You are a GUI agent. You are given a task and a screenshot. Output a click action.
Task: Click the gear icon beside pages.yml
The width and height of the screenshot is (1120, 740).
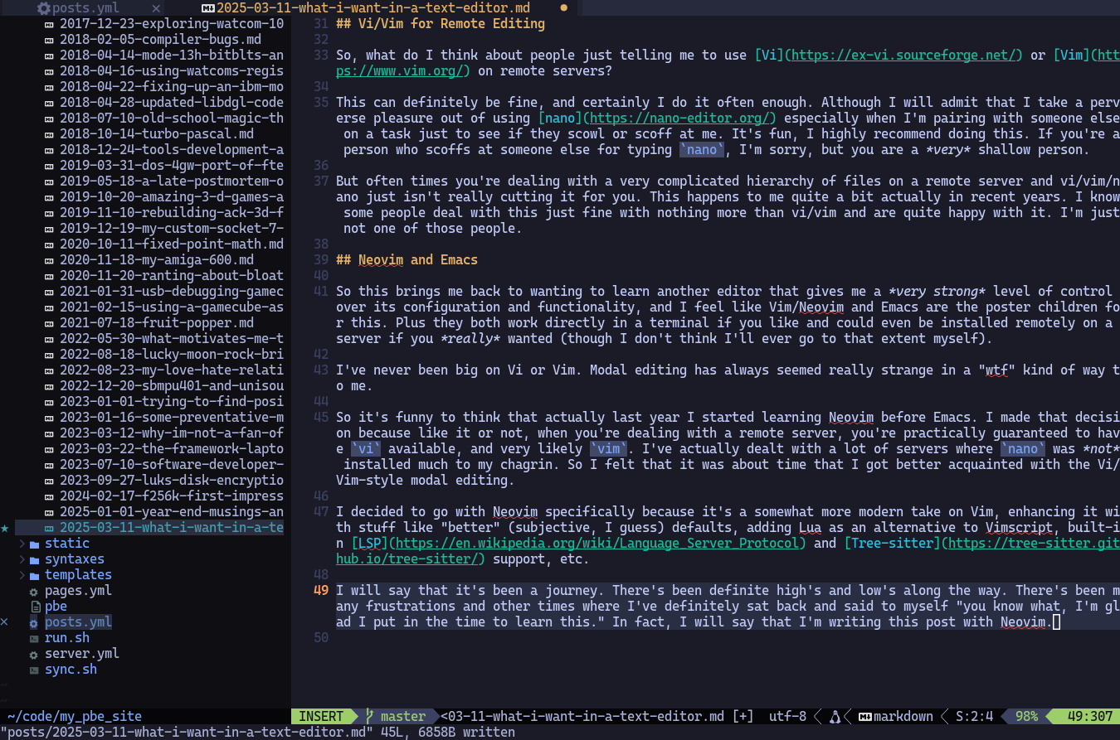(34, 591)
